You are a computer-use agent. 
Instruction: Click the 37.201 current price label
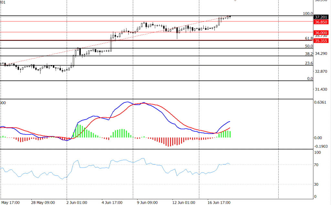pyautogui.click(x=322, y=17)
